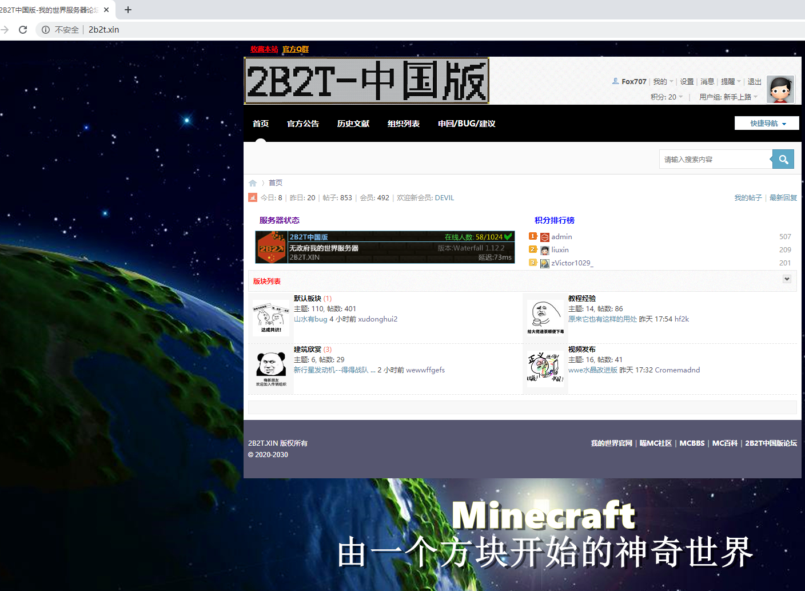805x591 pixels.
Task: Open footer link MC百科
Action: (x=725, y=443)
